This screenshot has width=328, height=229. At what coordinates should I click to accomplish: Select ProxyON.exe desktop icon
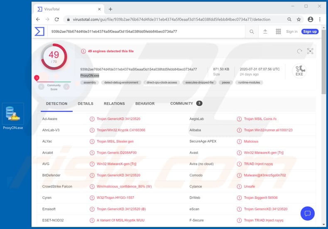tap(13, 117)
